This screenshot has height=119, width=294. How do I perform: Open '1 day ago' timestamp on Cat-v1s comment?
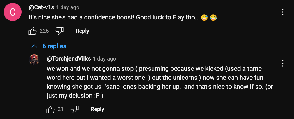coord(68,8)
